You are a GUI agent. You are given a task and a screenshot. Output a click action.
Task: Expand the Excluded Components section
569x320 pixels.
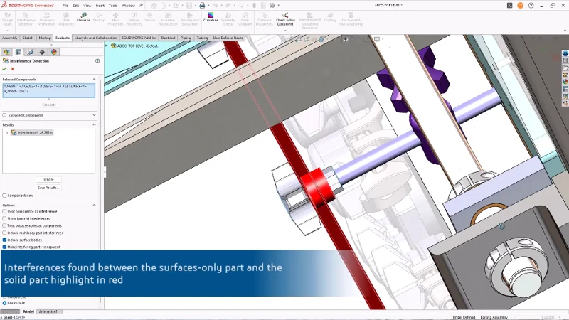(95, 114)
